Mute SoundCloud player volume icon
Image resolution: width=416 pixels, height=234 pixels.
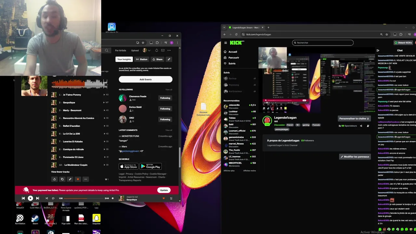(113, 198)
